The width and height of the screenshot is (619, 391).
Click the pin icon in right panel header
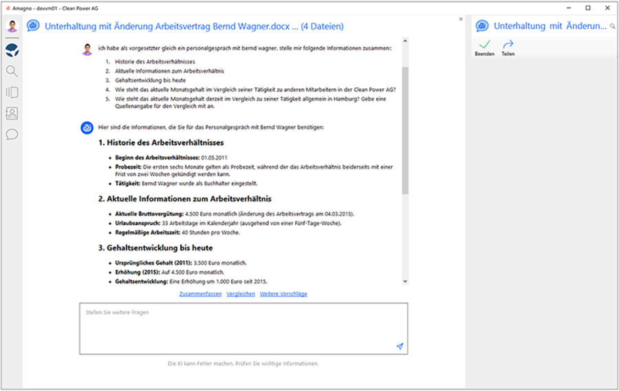[612, 26]
